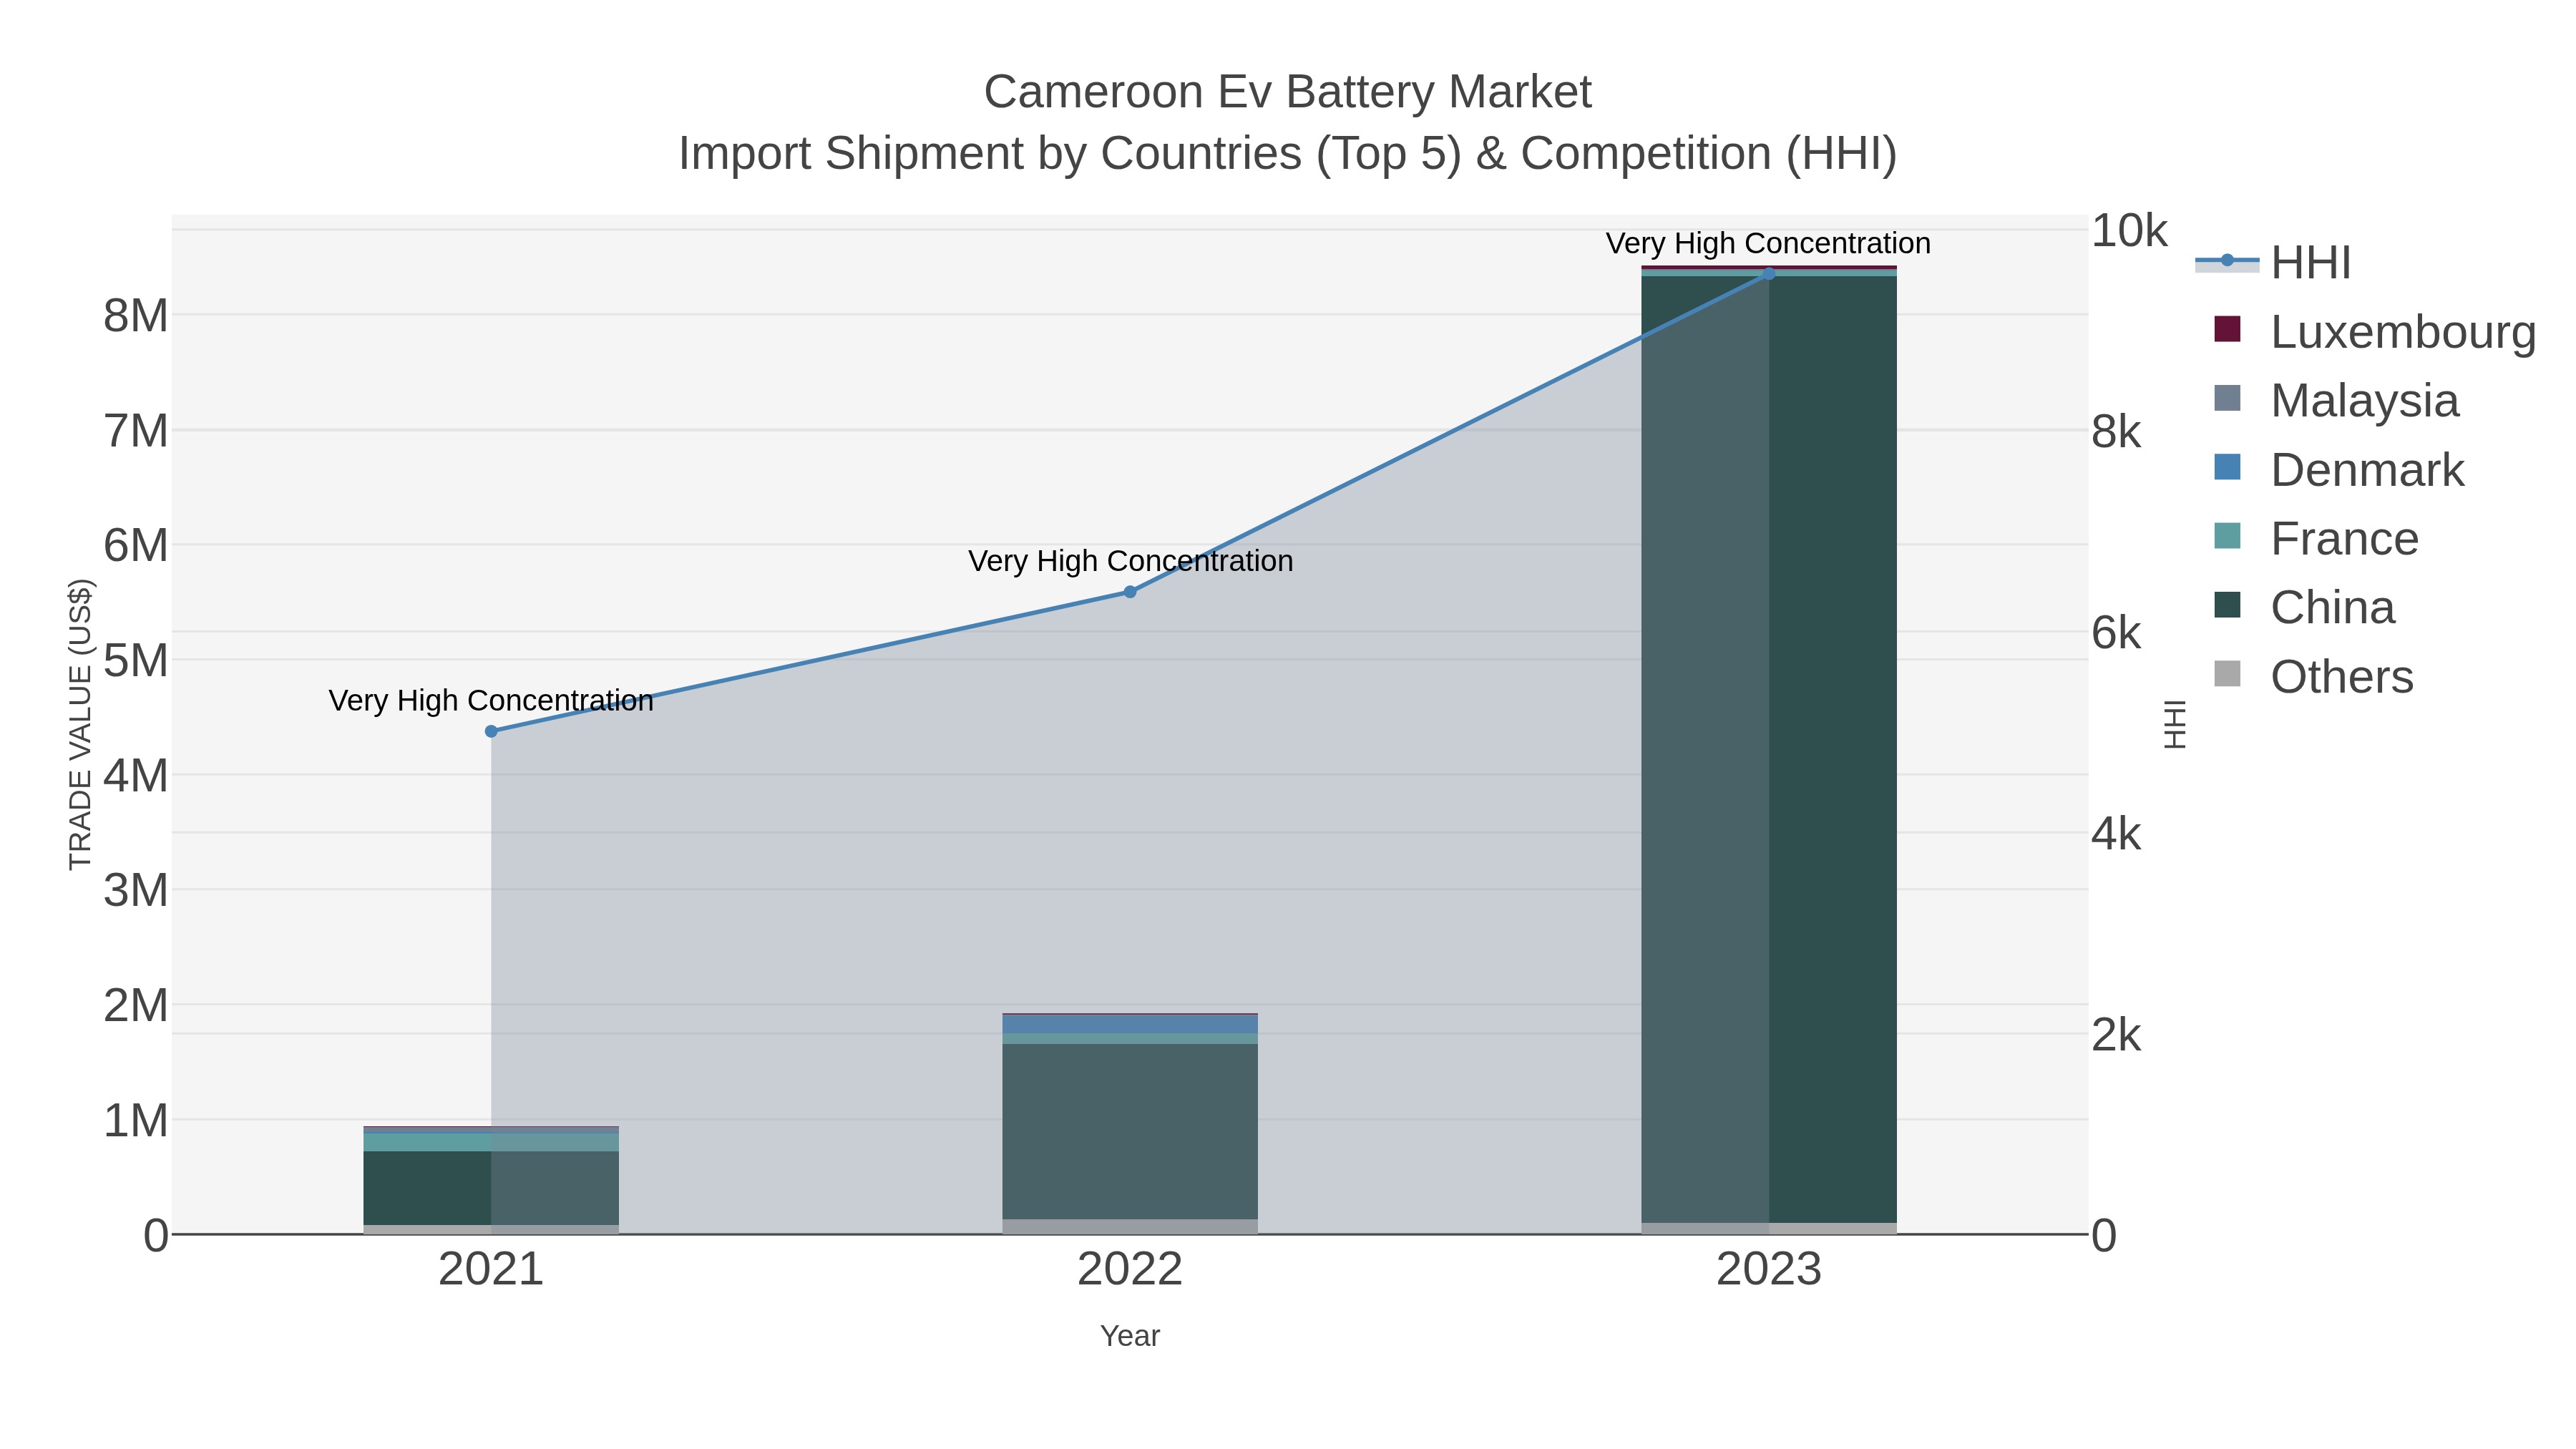Click the 2022 HHI data point marker

click(1130, 592)
